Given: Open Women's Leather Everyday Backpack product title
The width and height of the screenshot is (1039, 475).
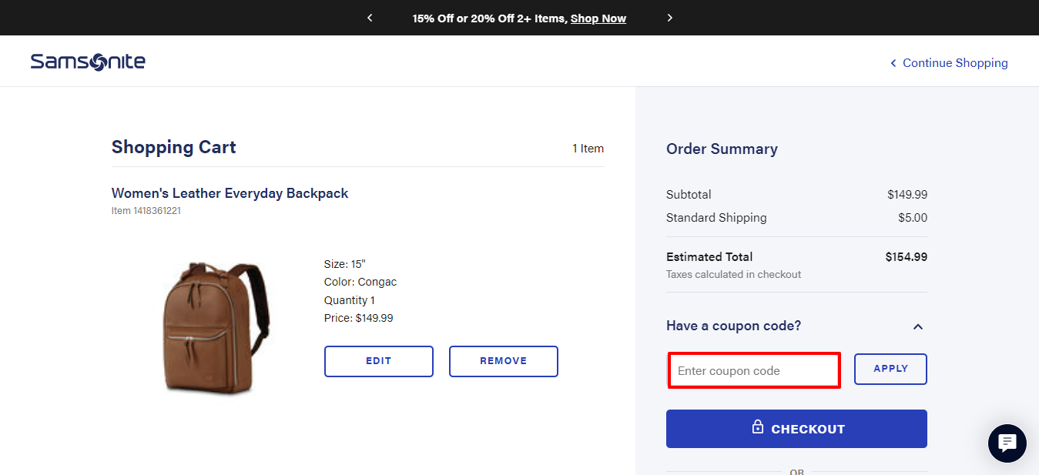Looking at the screenshot, I should point(230,193).
